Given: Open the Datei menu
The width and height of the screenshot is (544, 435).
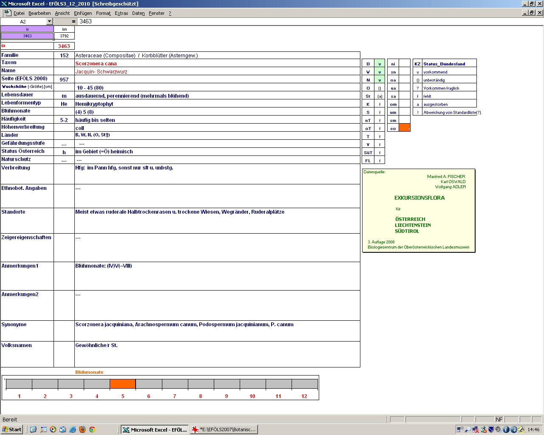Looking at the screenshot, I should 19,13.
